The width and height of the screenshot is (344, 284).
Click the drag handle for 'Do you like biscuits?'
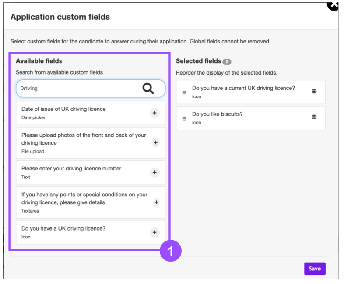tap(184, 118)
